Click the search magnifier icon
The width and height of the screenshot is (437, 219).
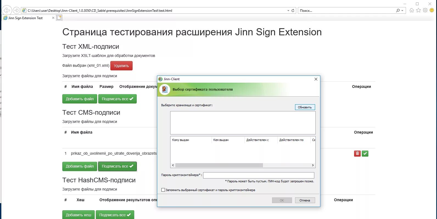(x=398, y=10)
